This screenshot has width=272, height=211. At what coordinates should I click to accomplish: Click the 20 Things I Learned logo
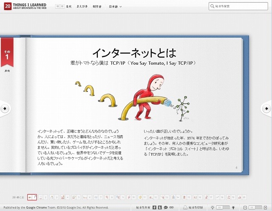coord(25,6)
